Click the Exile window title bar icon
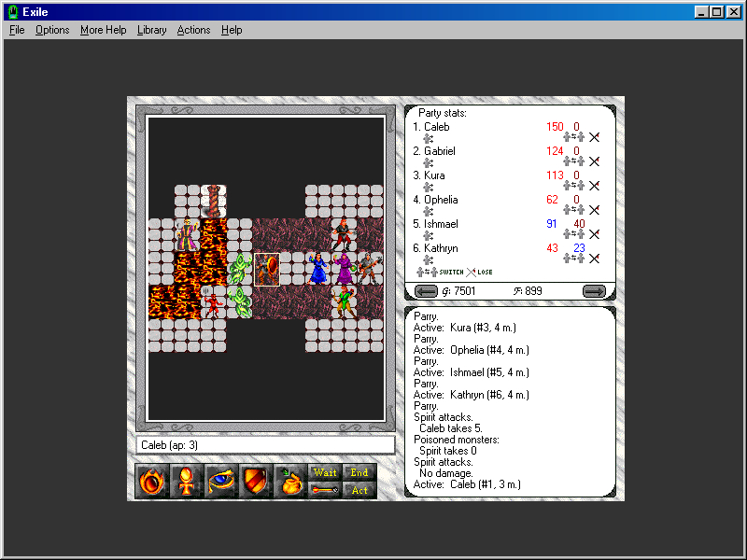Image resolution: width=747 pixels, height=560 pixels. click(13, 12)
